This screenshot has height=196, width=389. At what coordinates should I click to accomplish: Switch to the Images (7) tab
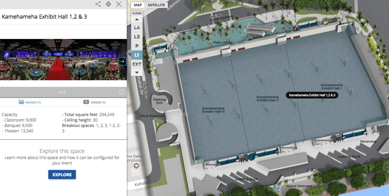(30, 102)
